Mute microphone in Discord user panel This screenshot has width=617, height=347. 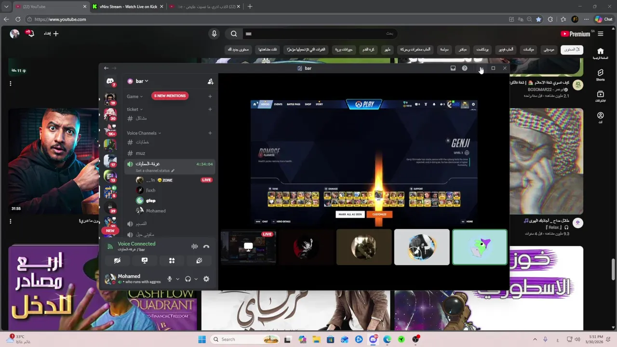pos(170,279)
